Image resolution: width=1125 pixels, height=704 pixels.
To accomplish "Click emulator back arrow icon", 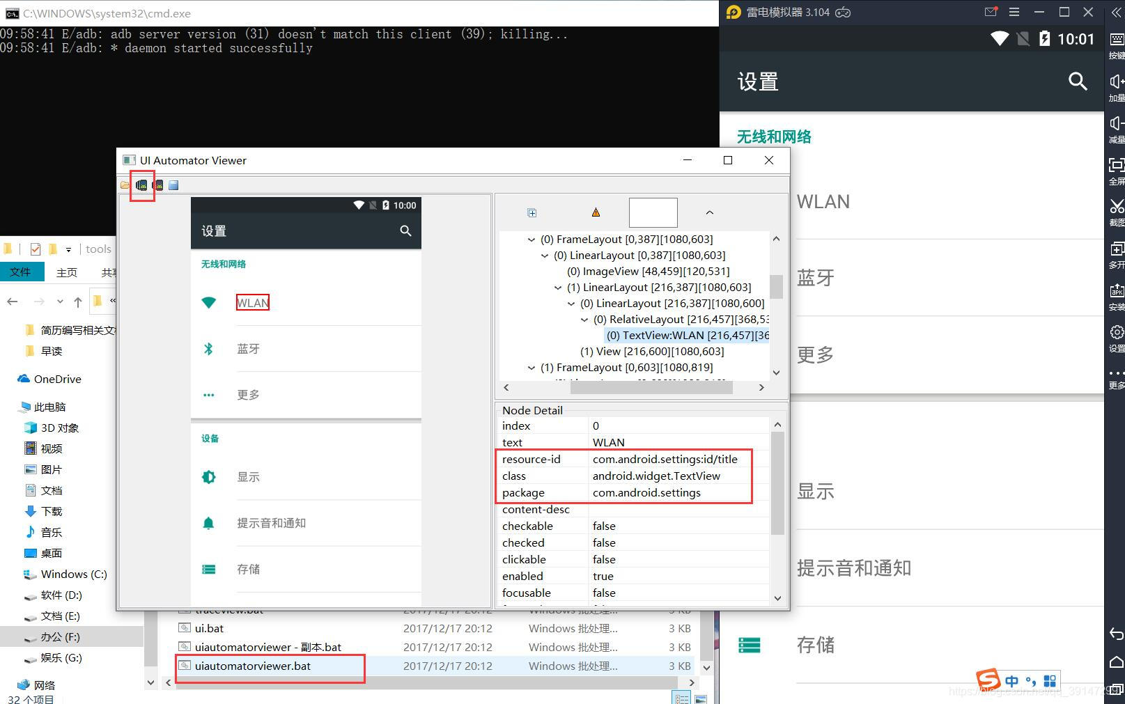I will click(x=1116, y=633).
